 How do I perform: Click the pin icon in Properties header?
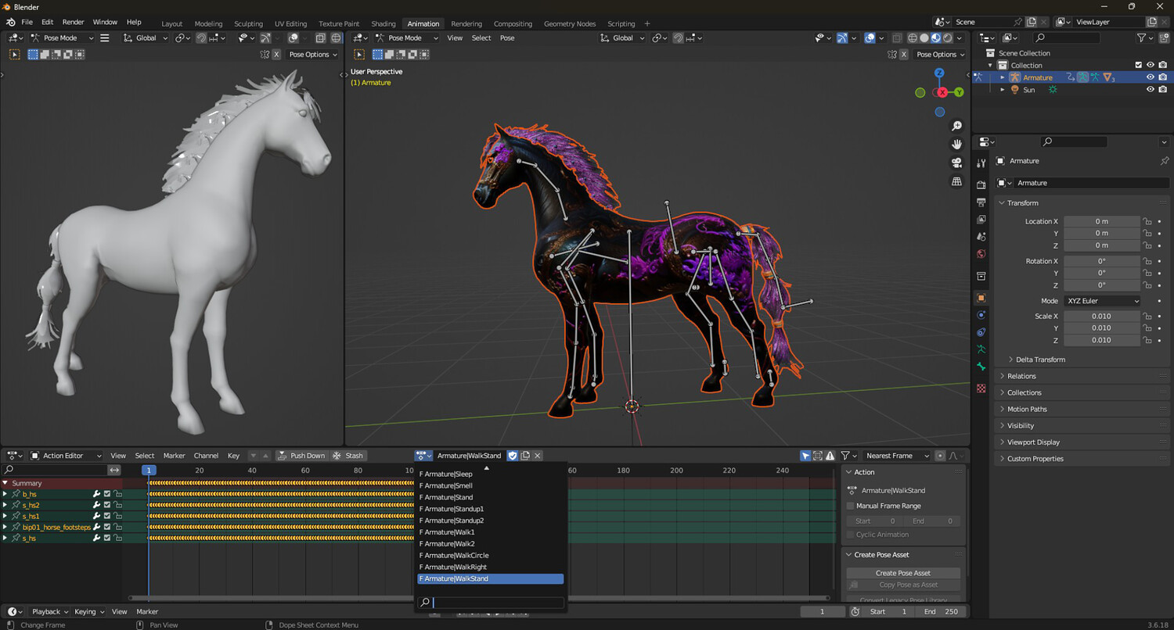[1164, 161]
